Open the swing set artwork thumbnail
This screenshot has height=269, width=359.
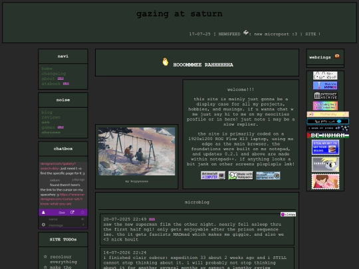pos(137,151)
